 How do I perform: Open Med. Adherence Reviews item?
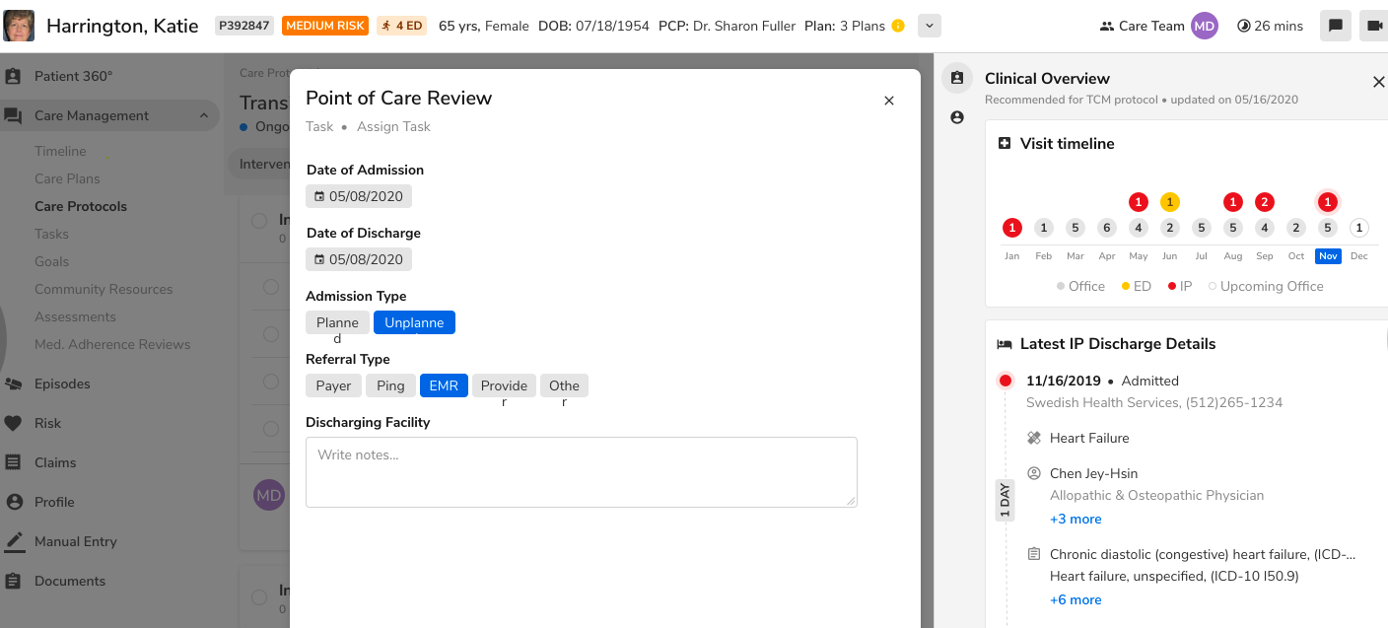pyautogui.click(x=112, y=344)
